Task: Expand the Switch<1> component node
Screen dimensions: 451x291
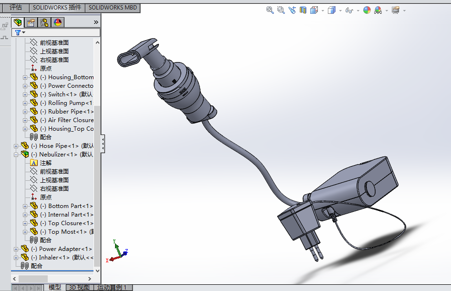Action: coord(25,94)
